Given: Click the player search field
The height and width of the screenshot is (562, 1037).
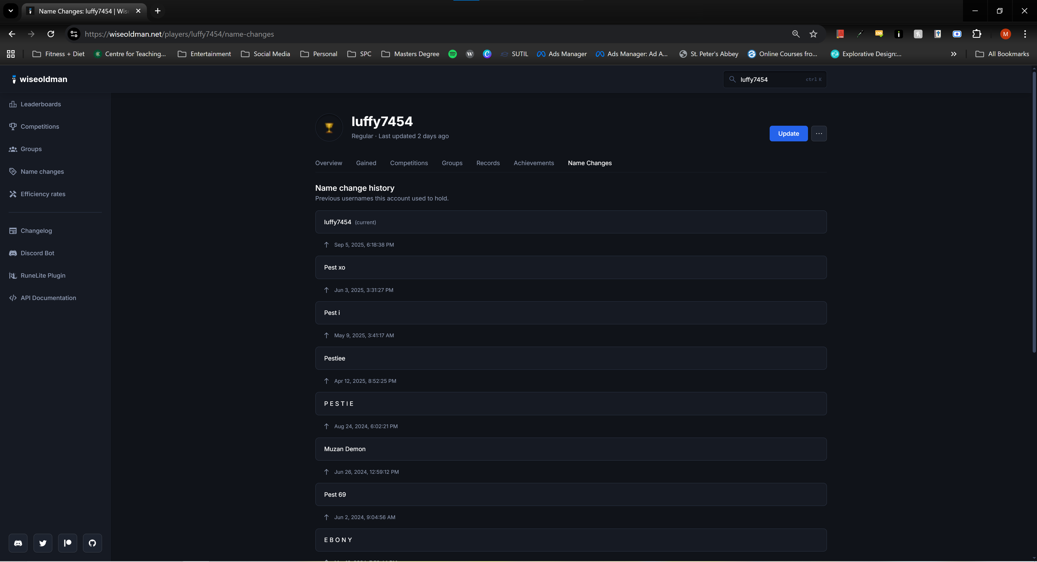Looking at the screenshot, I should coord(775,79).
